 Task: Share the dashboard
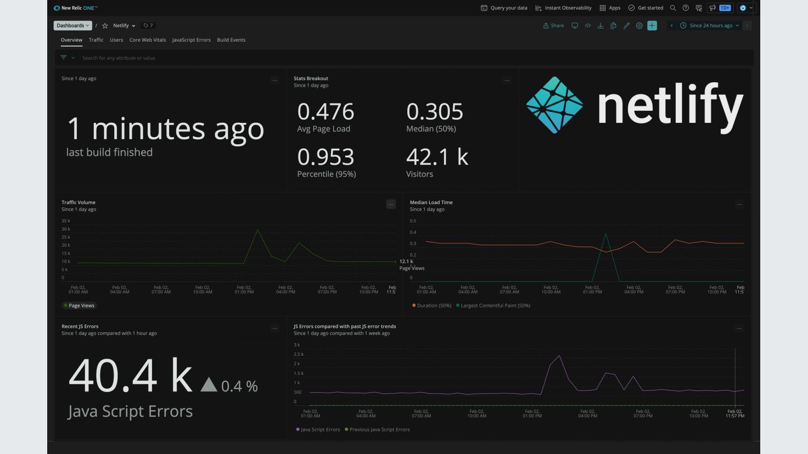tap(553, 25)
